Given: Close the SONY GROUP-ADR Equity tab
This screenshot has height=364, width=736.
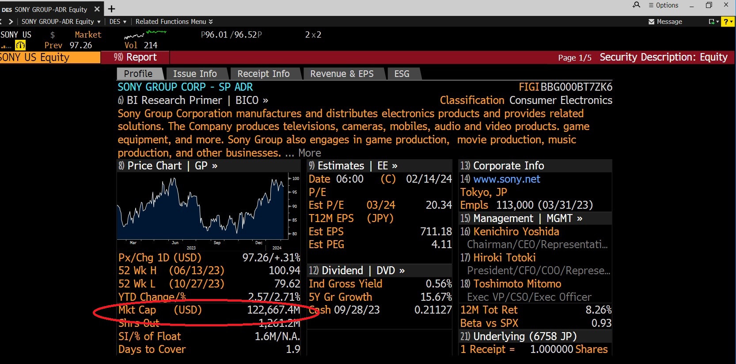Looking at the screenshot, I should [97, 9].
